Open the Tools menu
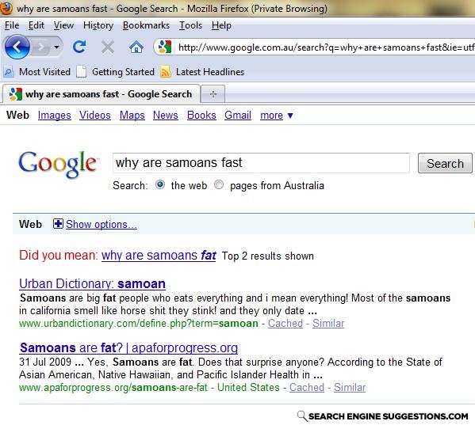 coord(190,25)
